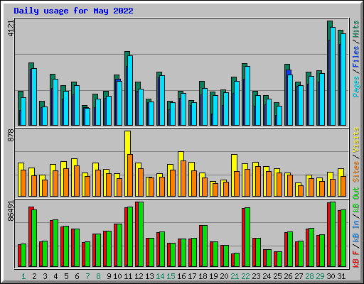Click day 24 on the x-axis

[267, 276]
